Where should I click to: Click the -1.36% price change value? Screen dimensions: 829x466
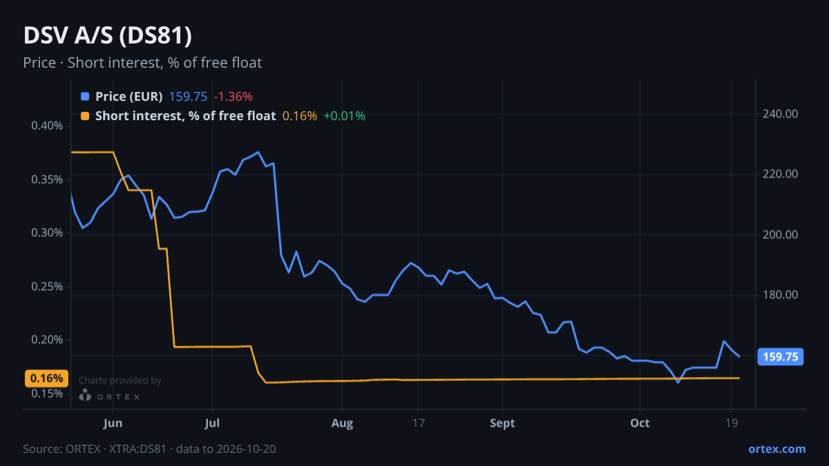pos(234,97)
